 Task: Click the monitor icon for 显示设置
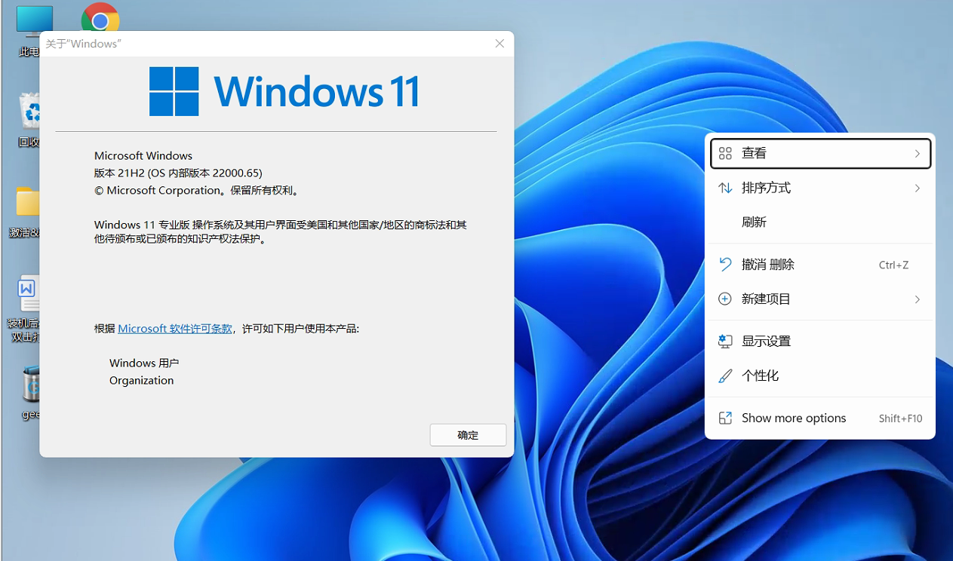tap(725, 342)
